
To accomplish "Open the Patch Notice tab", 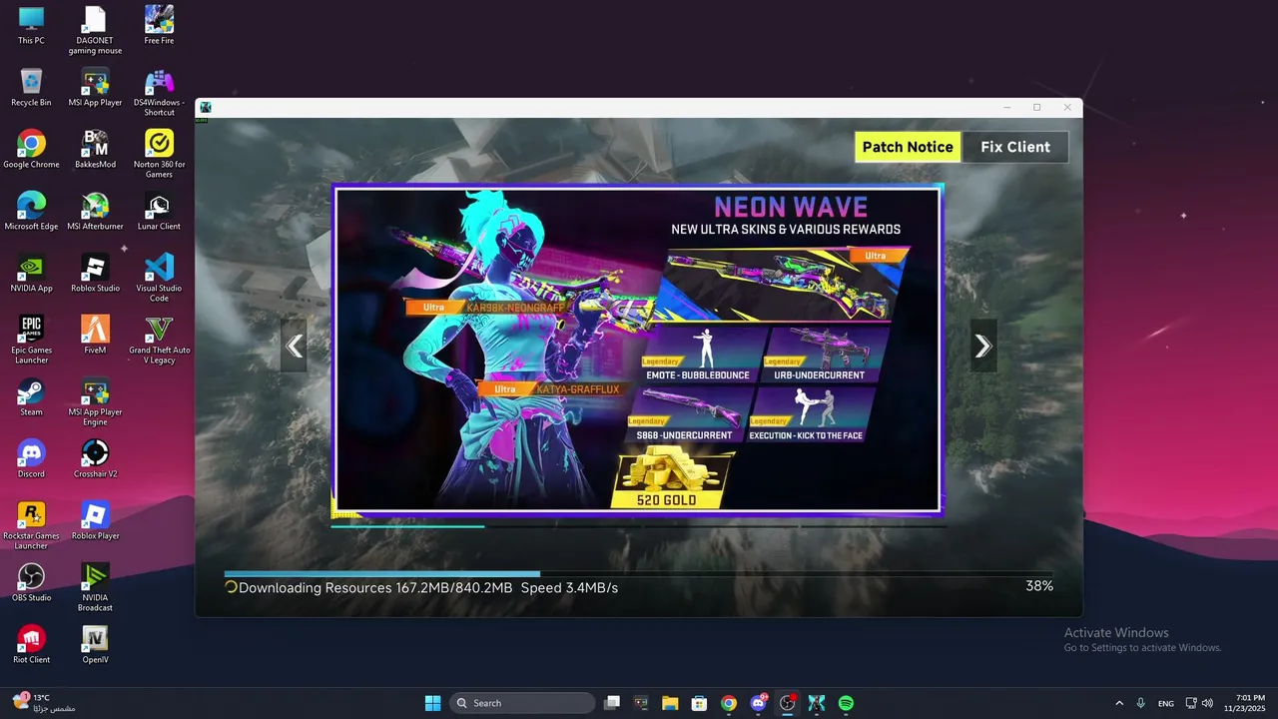I will pyautogui.click(x=908, y=147).
